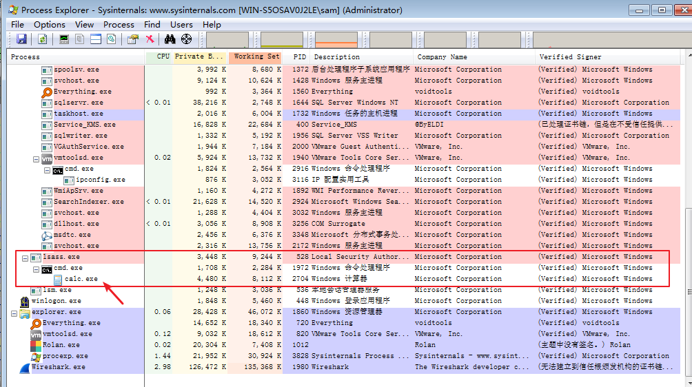Sort by the Description column header

[361, 57]
